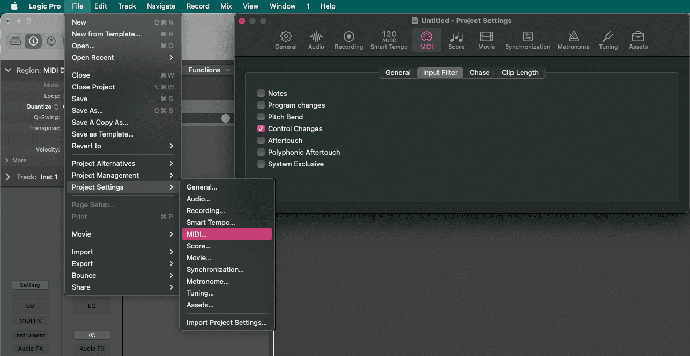Click the Library inbox icon

coord(16,41)
